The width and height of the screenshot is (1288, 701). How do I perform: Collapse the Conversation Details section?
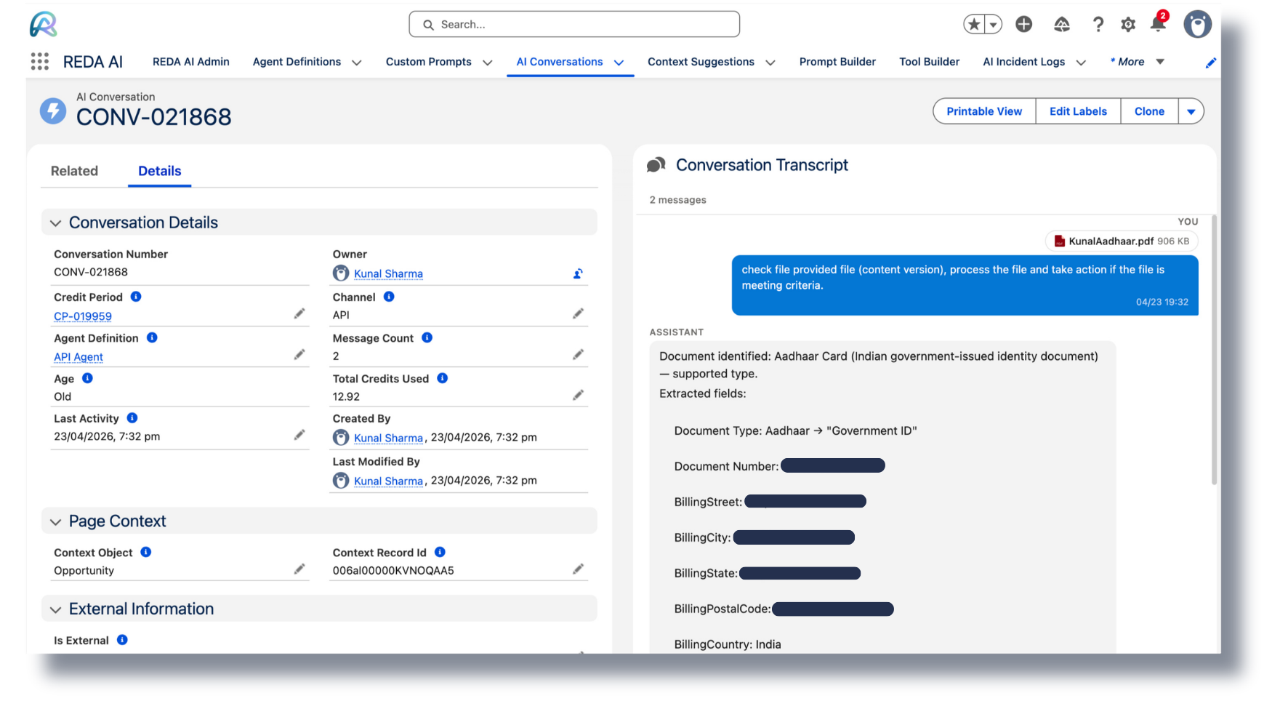click(55, 223)
